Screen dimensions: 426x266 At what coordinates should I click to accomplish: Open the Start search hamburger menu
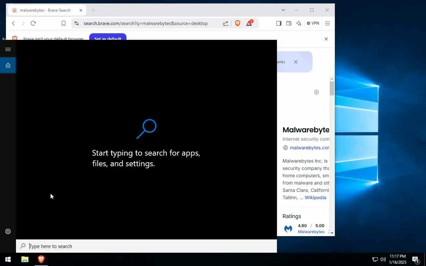pos(8,49)
